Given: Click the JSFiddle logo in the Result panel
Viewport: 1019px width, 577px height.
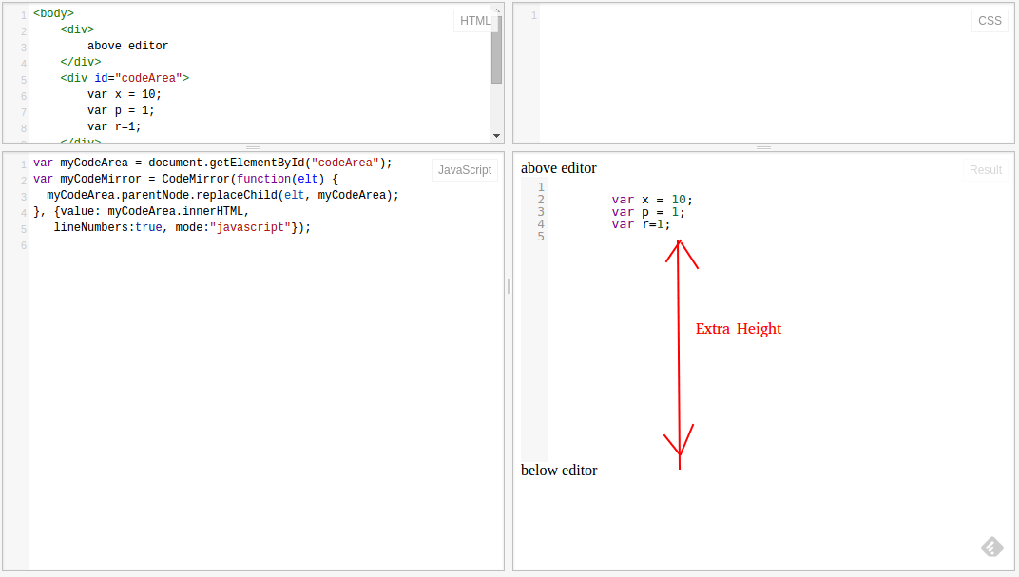Looking at the screenshot, I should (x=992, y=547).
